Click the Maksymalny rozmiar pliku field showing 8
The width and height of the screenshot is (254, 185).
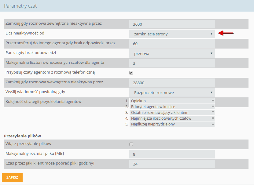[x=172, y=154]
